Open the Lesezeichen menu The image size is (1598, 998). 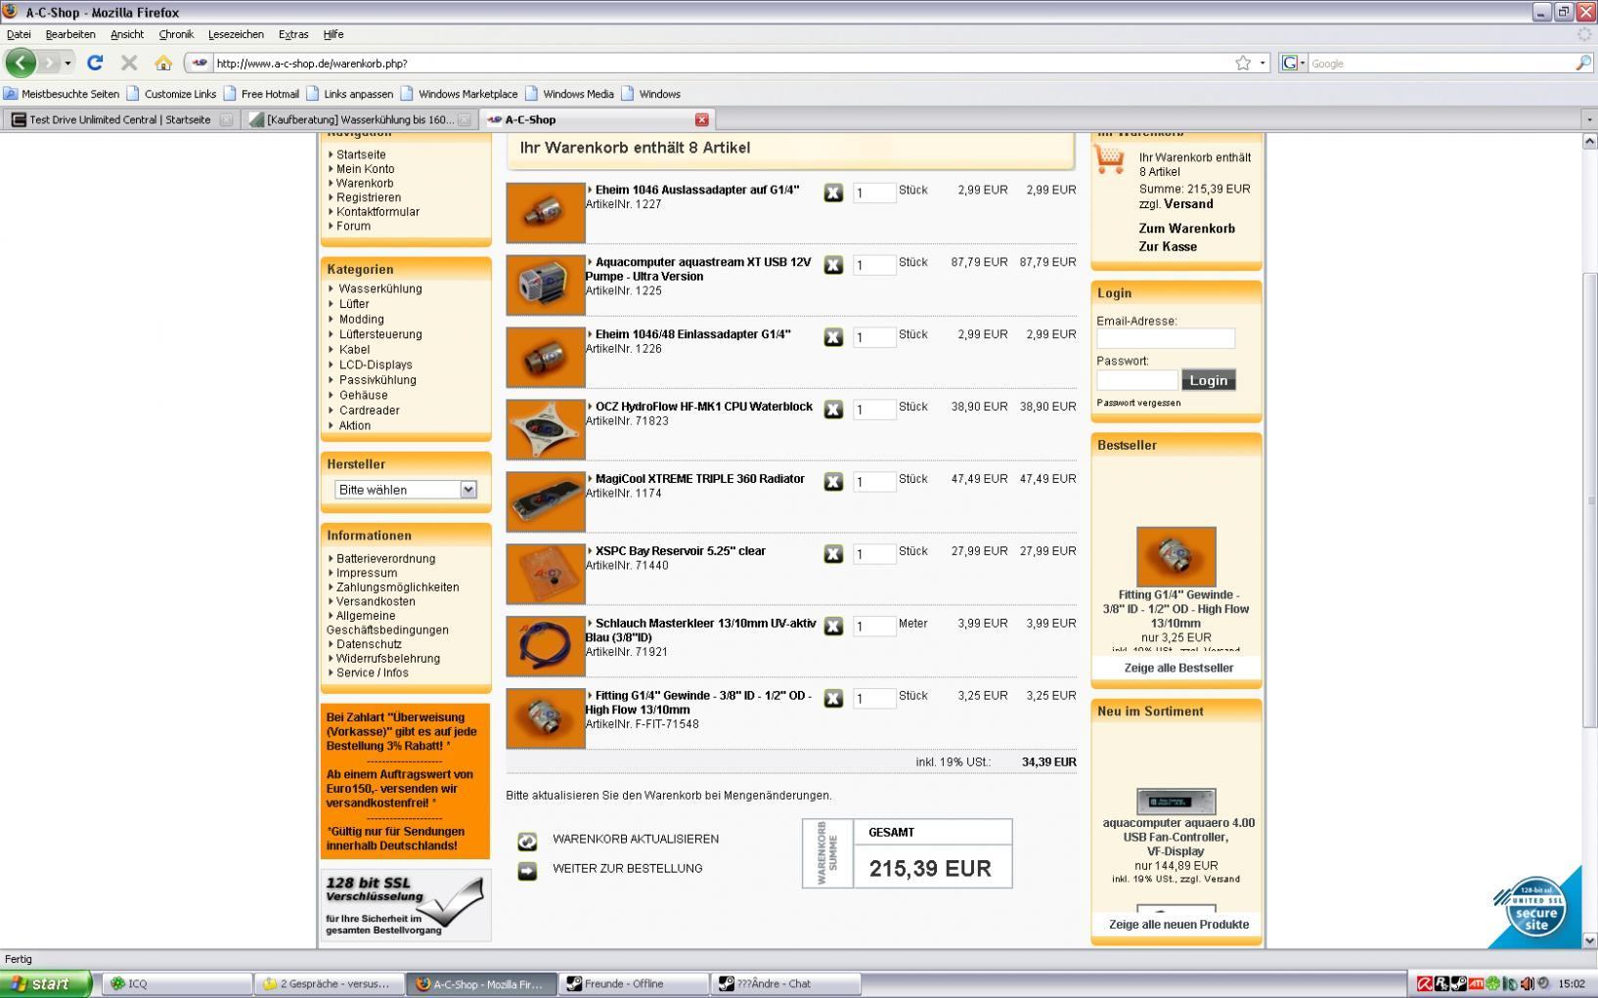tap(236, 34)
